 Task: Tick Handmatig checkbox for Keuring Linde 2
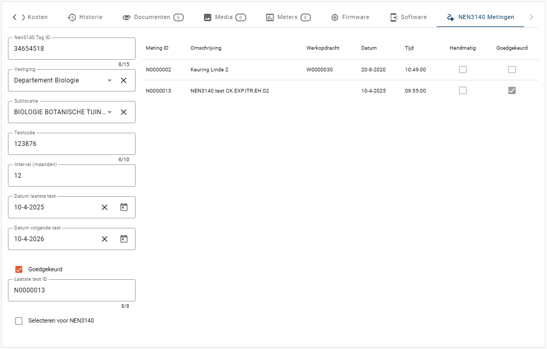(x=463, y=69)
